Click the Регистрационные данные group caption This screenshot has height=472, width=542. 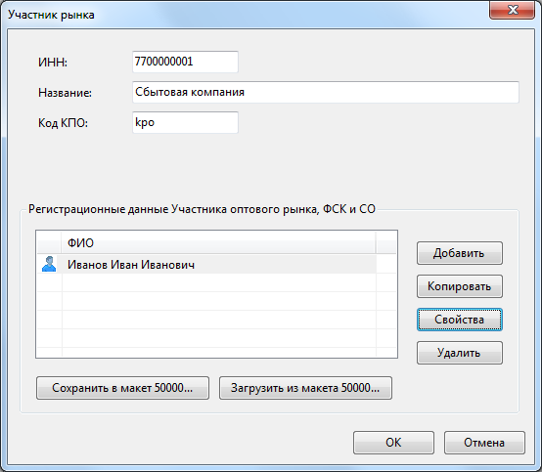(202, 209)
